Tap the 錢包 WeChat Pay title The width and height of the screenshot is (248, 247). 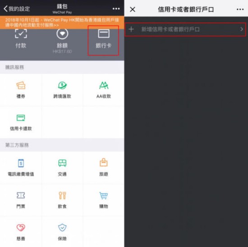[x=62, y=9]
